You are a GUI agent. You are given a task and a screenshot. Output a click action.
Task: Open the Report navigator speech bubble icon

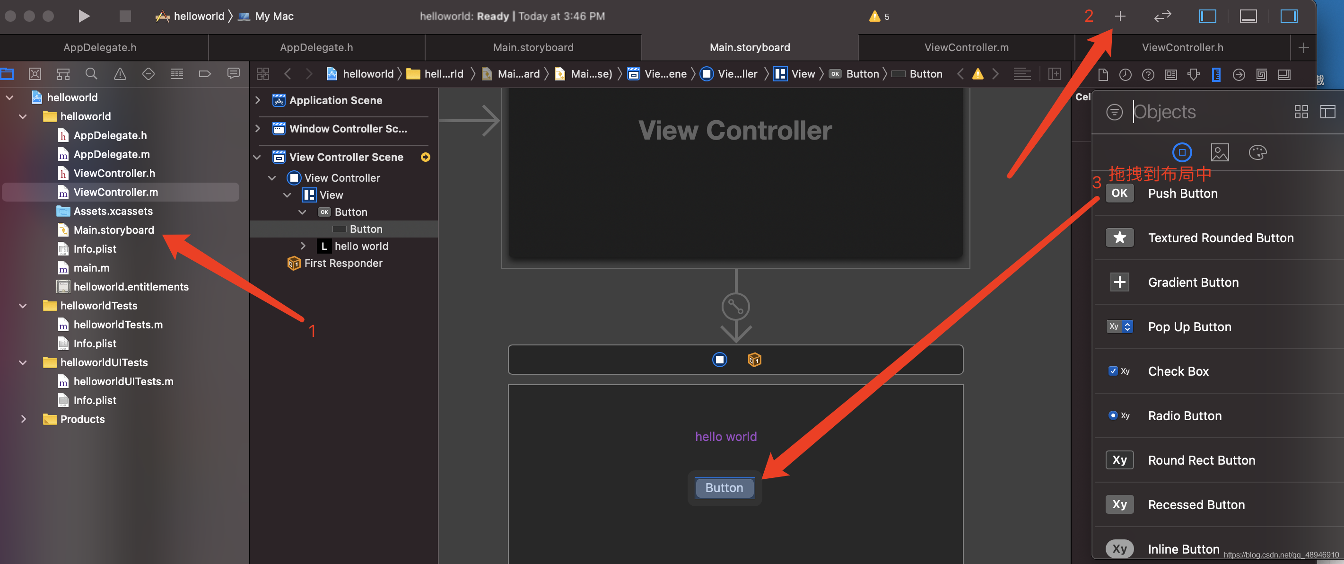coord(233,74)
